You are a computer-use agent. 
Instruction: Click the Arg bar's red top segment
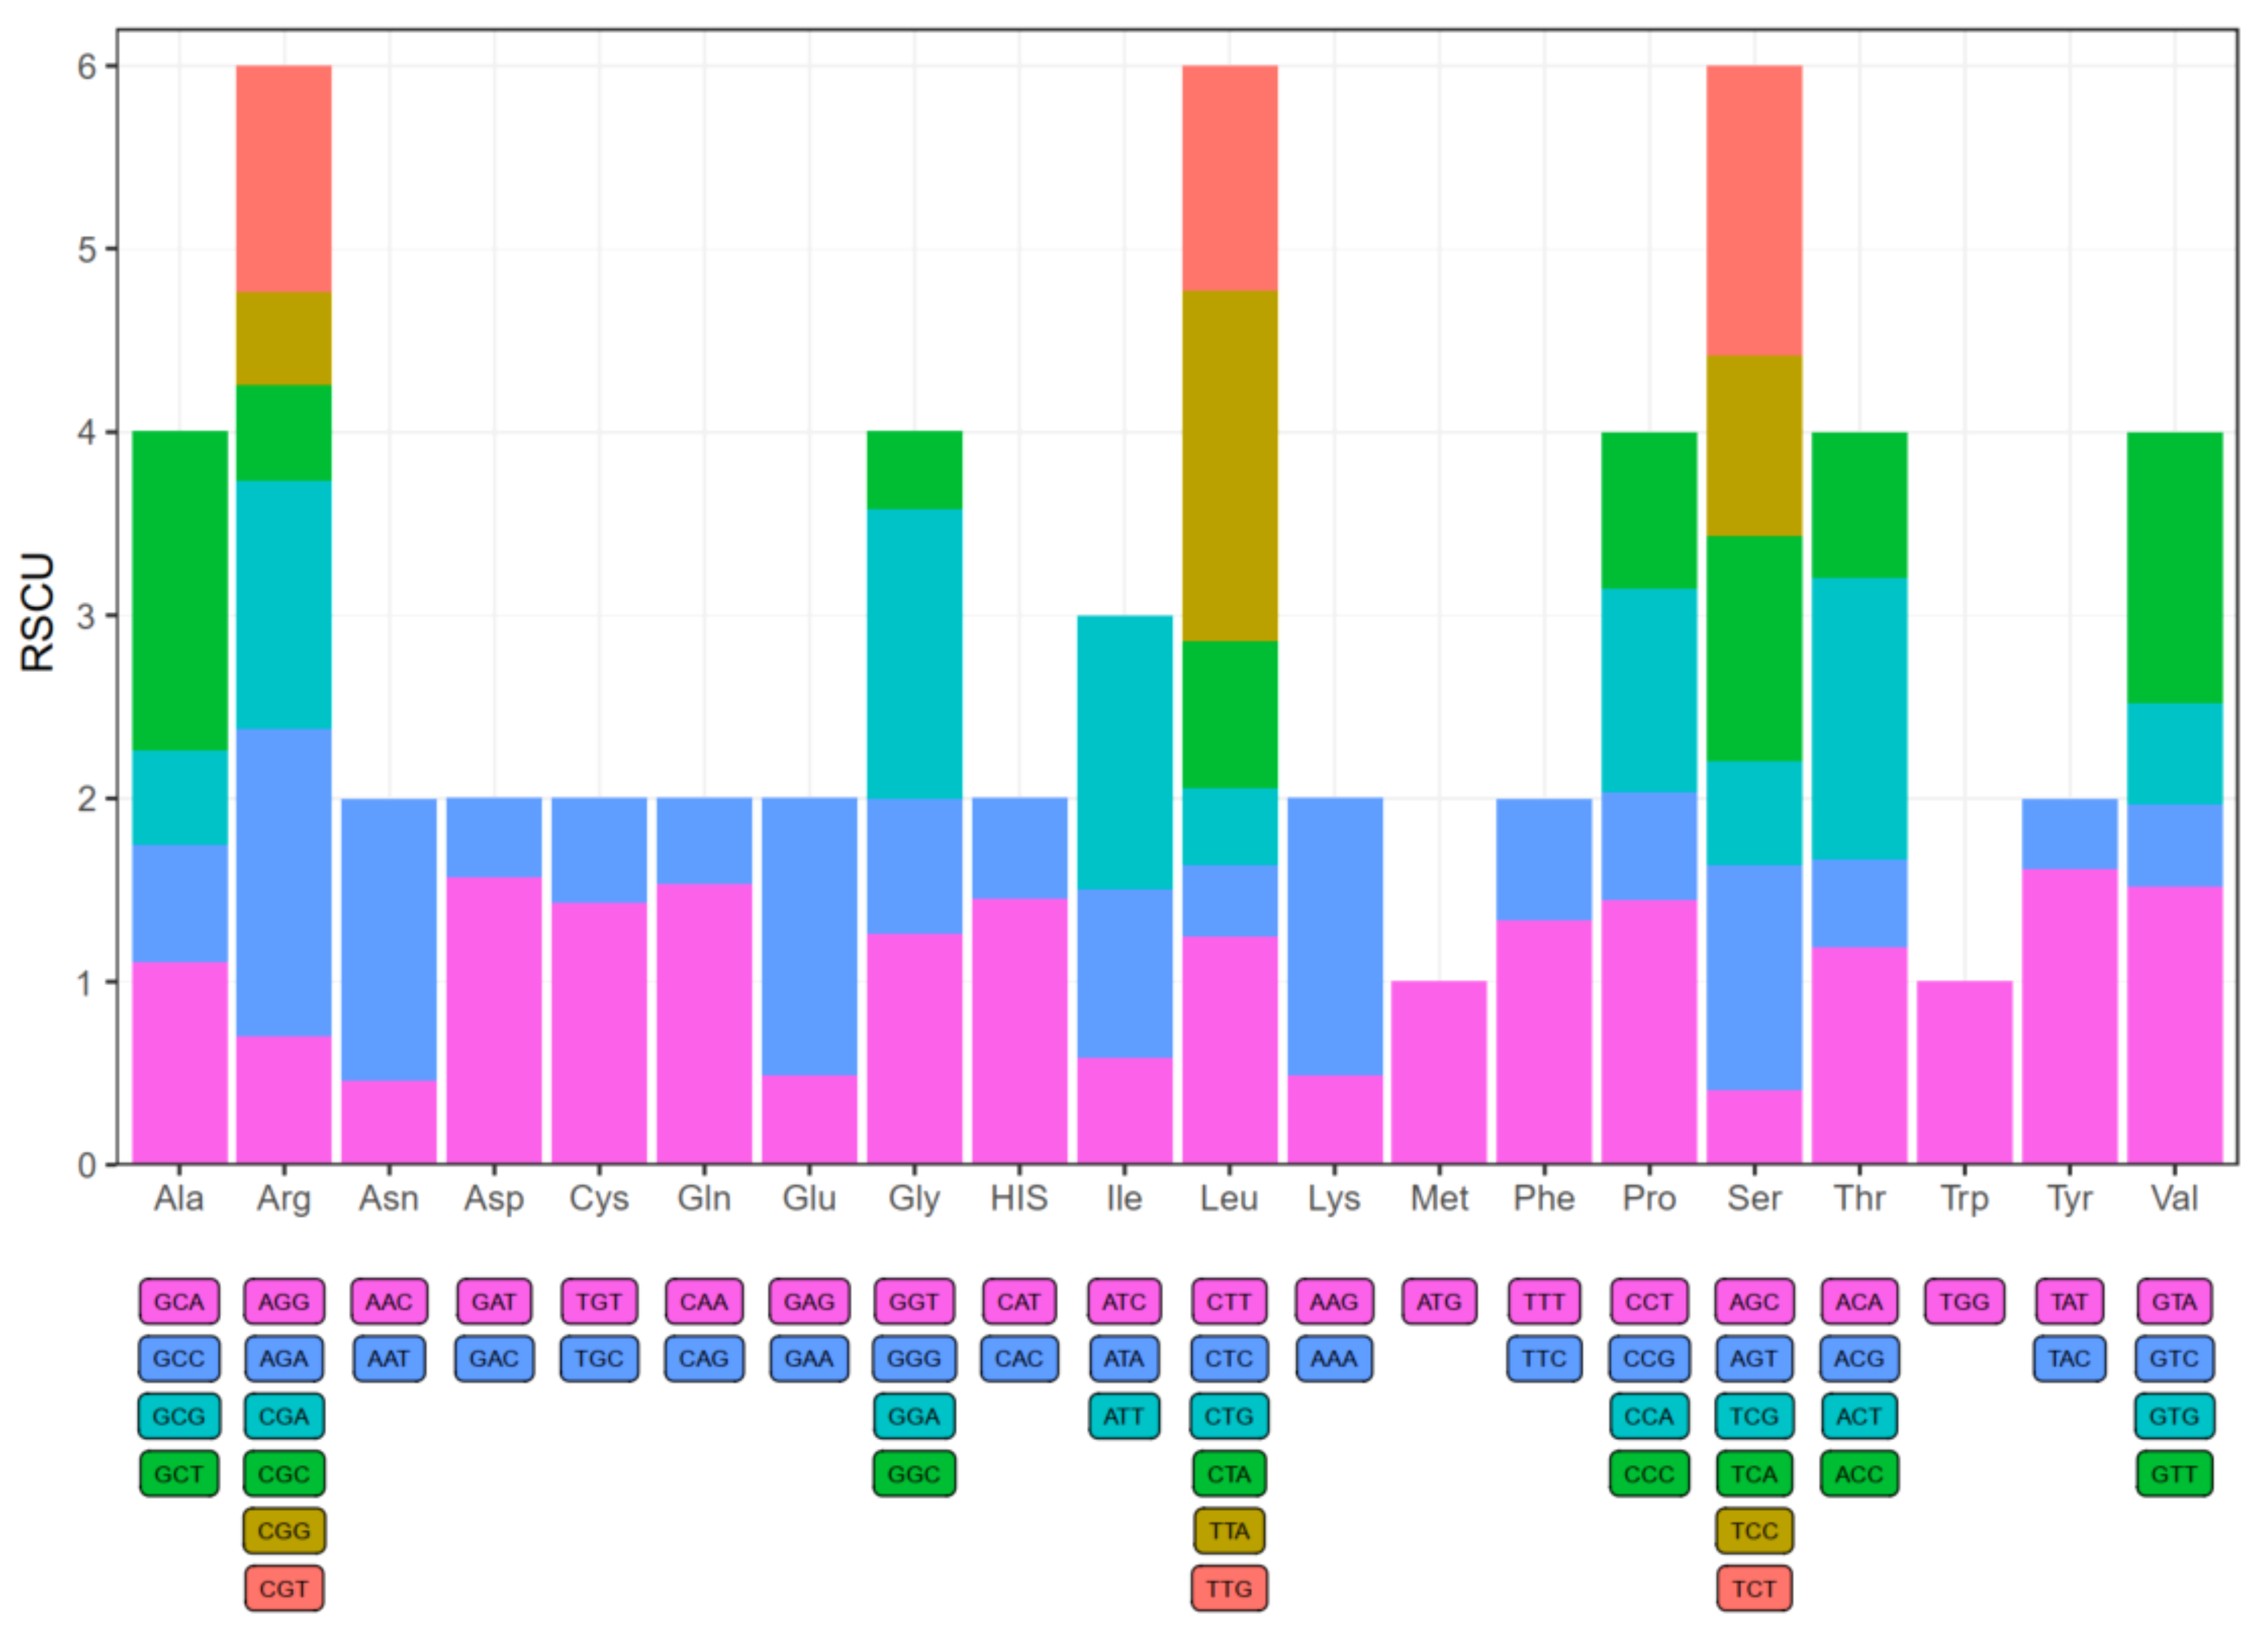tap(284, 178)
